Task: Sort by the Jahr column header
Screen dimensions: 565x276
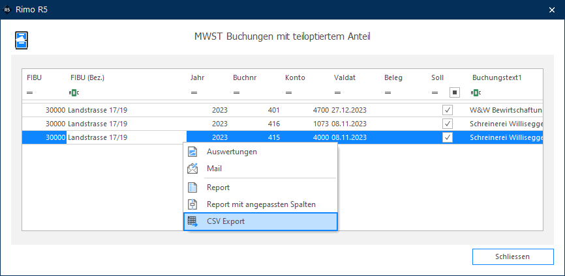Action: (198, 77)
